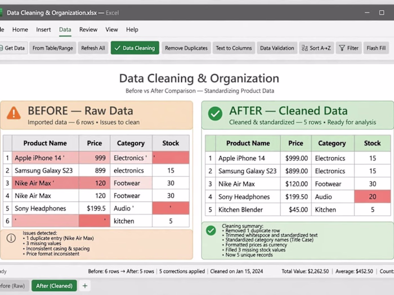Screen dimensions: 394x295
Task: Add a new sheet with plus button
Action: [x=85, y=285]
